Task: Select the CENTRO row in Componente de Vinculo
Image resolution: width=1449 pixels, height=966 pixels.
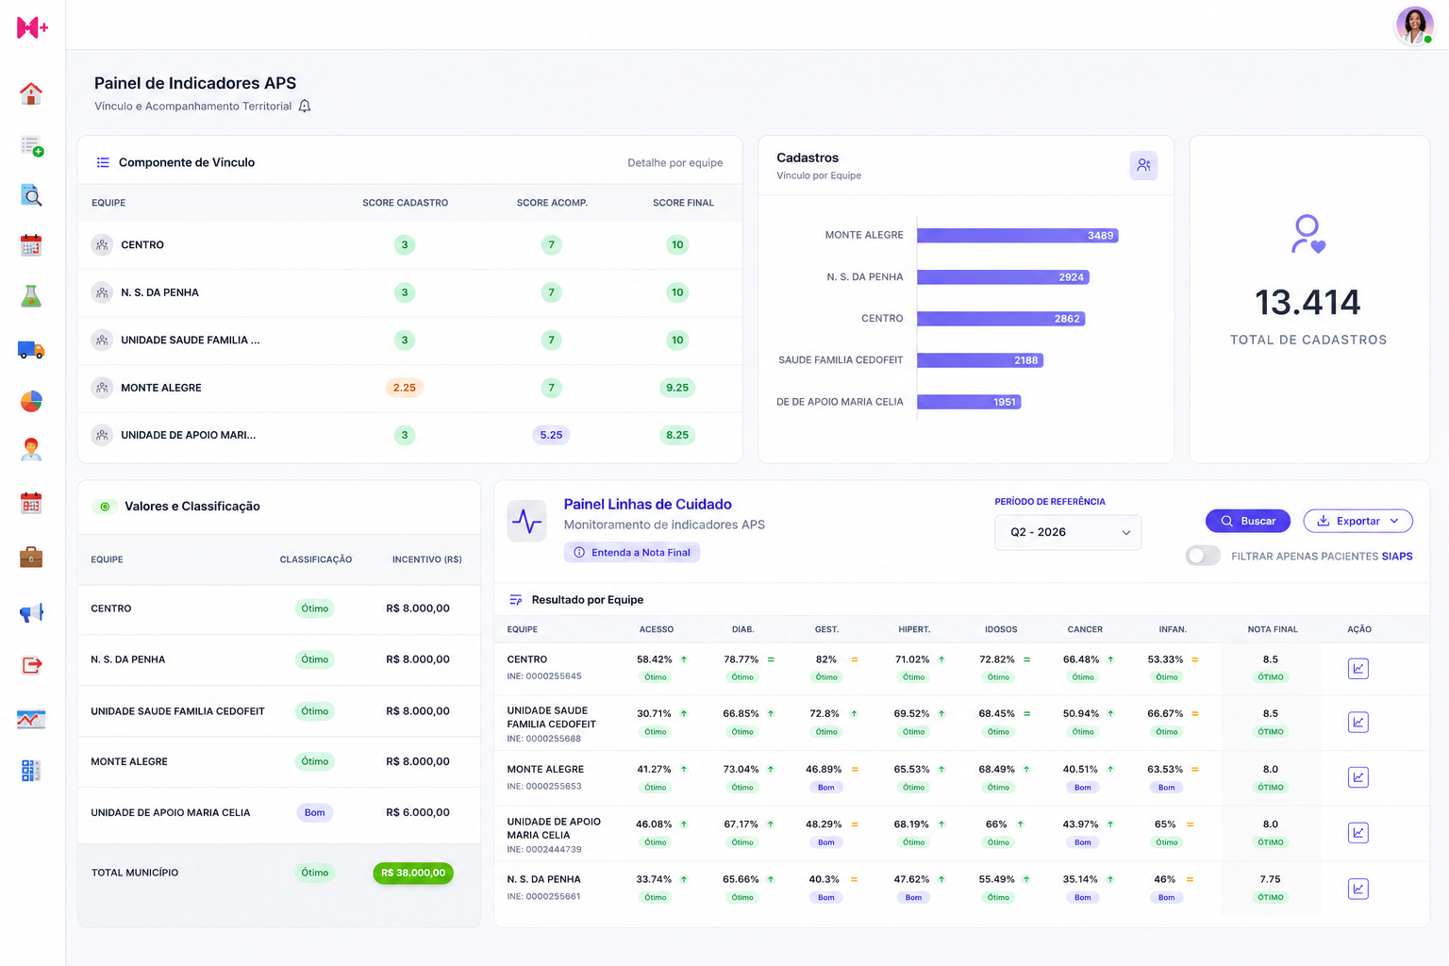Action: pos(409,245)
